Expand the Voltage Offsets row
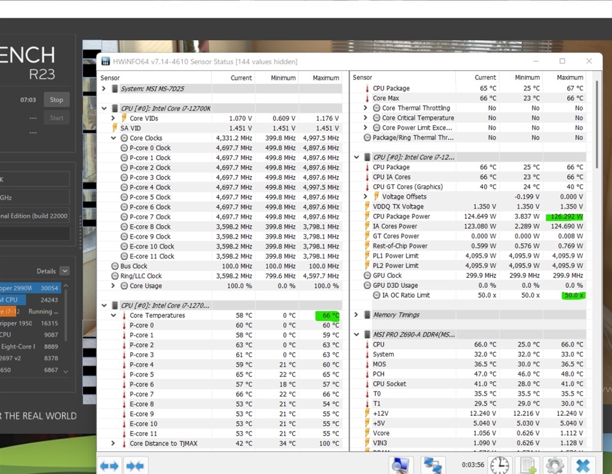The width and height of the screenshot is (612, 474). coord(366,196)
